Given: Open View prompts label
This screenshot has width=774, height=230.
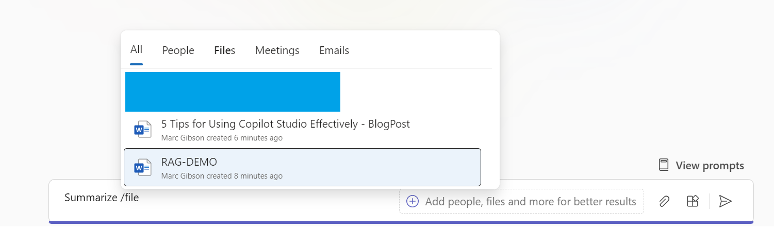Looking at the screenshot, I should click(x=710, y=166).
